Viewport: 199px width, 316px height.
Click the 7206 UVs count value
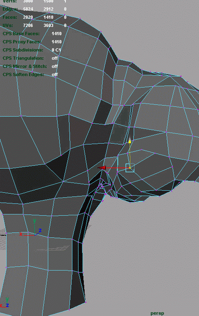pos(28,25)
